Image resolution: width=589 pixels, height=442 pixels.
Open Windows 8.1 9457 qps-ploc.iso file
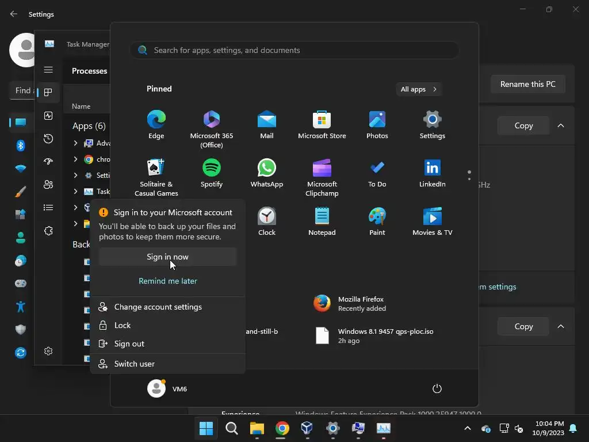[374, 336]
